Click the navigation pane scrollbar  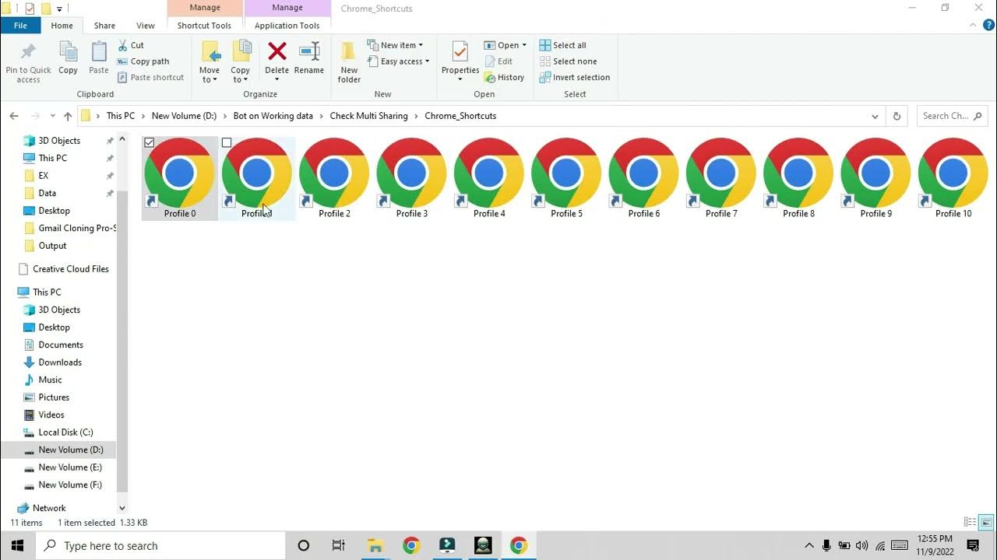(x=122, y=342)
